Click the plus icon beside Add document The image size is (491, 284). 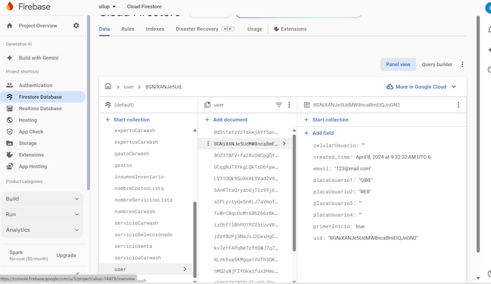207,120
